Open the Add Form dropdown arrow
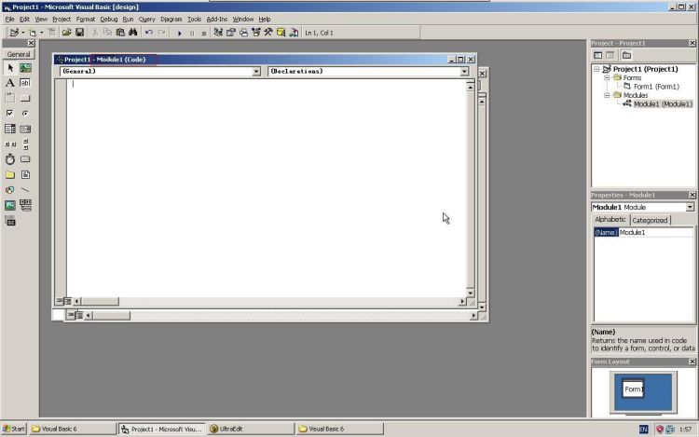Image resolution: width=699 pixels, height=437 pixels. tap(41, 33)
